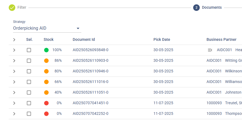Click the green 100% stock status dot
Viewport: 242px width, 120px height.
46,50
